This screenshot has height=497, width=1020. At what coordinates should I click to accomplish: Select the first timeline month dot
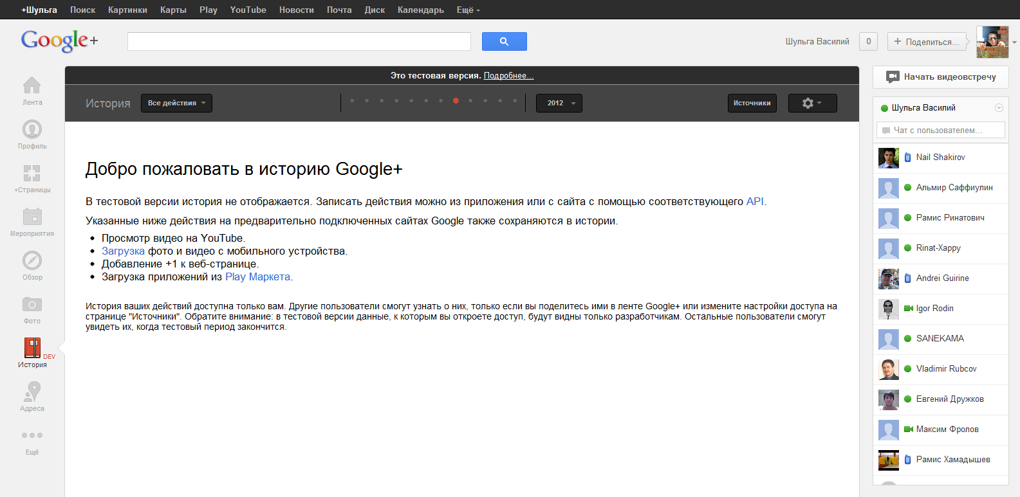point(352,101)
